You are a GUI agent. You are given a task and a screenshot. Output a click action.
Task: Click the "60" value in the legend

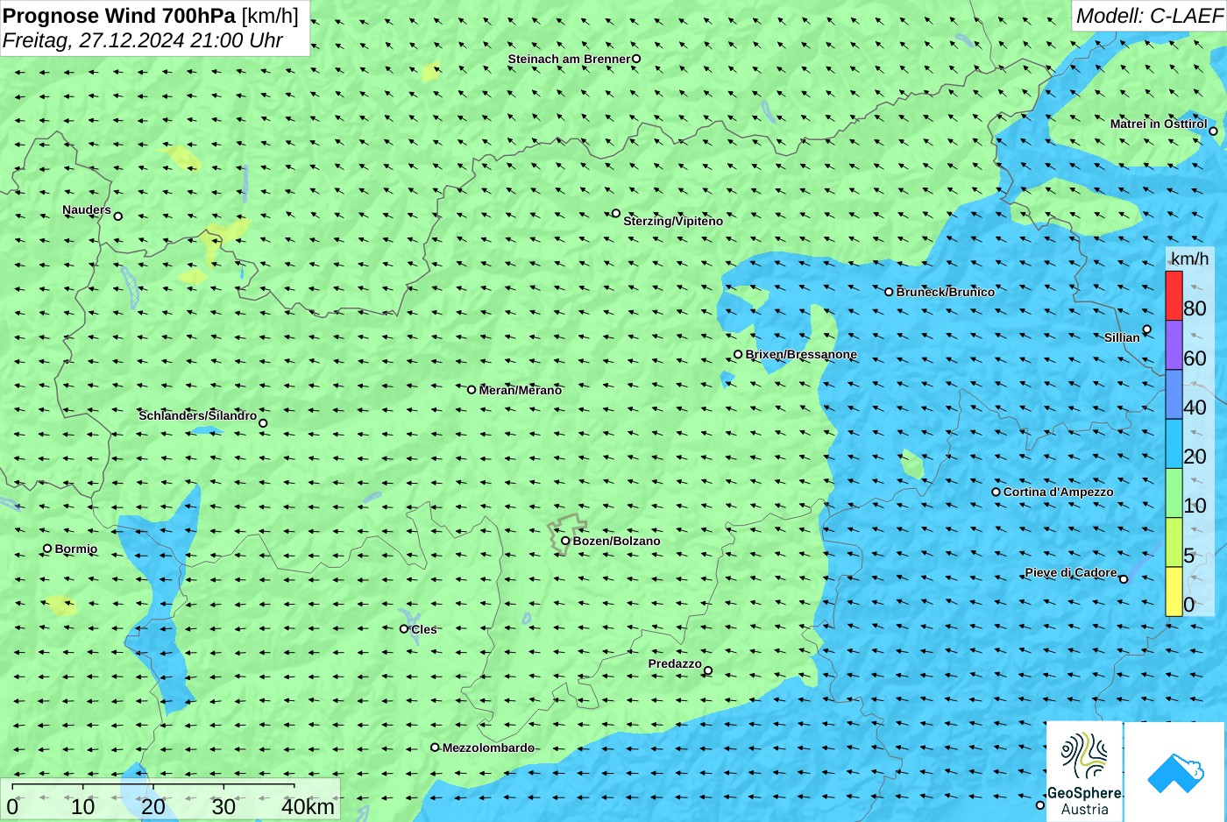click(x=1195, y=358)
